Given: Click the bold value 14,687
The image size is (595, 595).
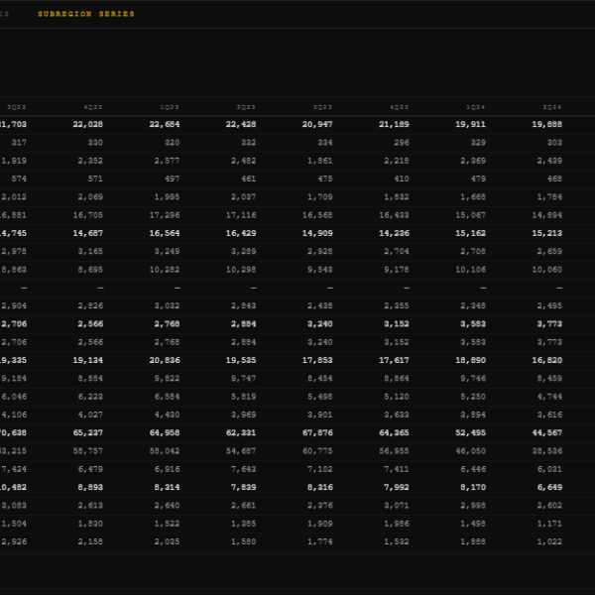Looking at the screenshot, I should (x=87, y=233).
